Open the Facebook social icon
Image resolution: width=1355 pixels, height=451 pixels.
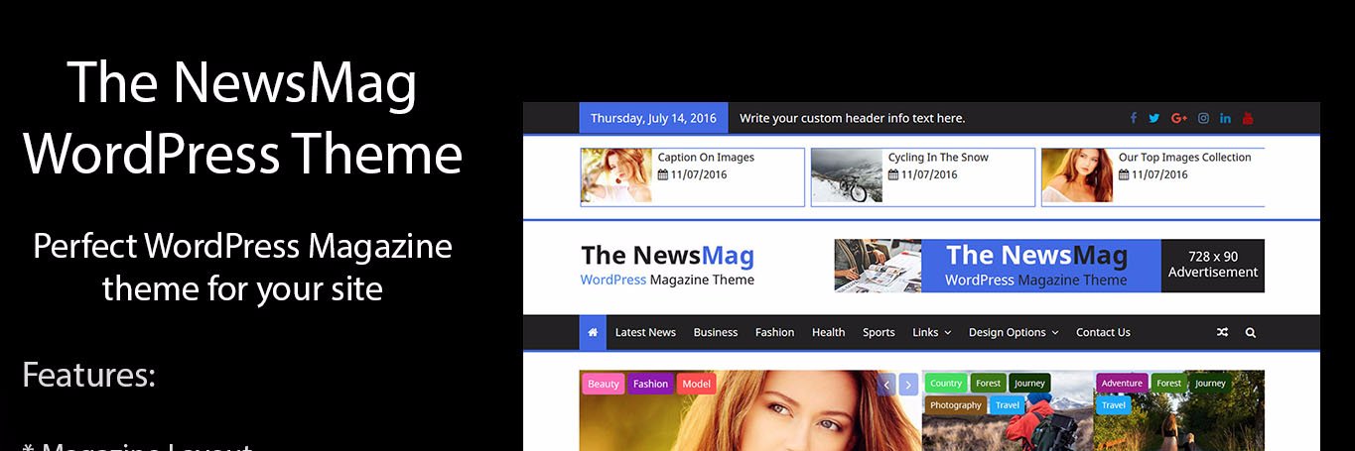pyautogui.click(x=1133, y=118)
